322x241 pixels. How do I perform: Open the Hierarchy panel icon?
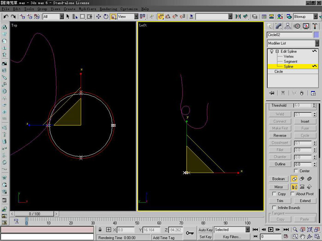click(287, 26)
